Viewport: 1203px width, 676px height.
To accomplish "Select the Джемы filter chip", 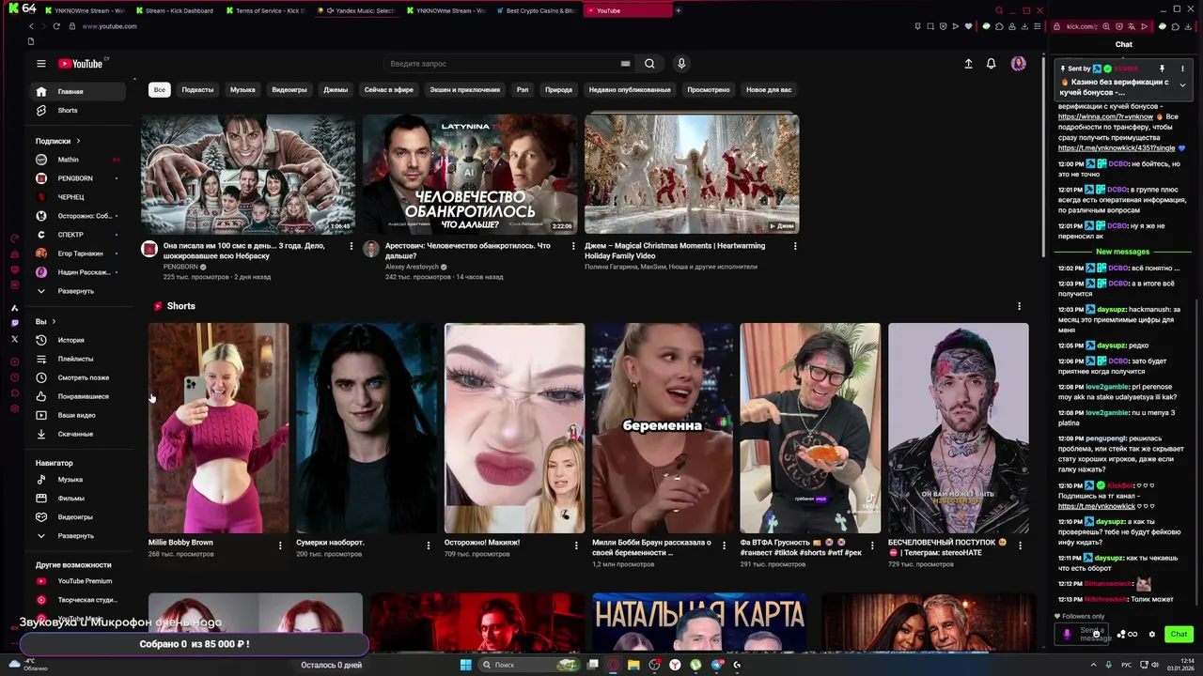I will click(x=336, y=90).
